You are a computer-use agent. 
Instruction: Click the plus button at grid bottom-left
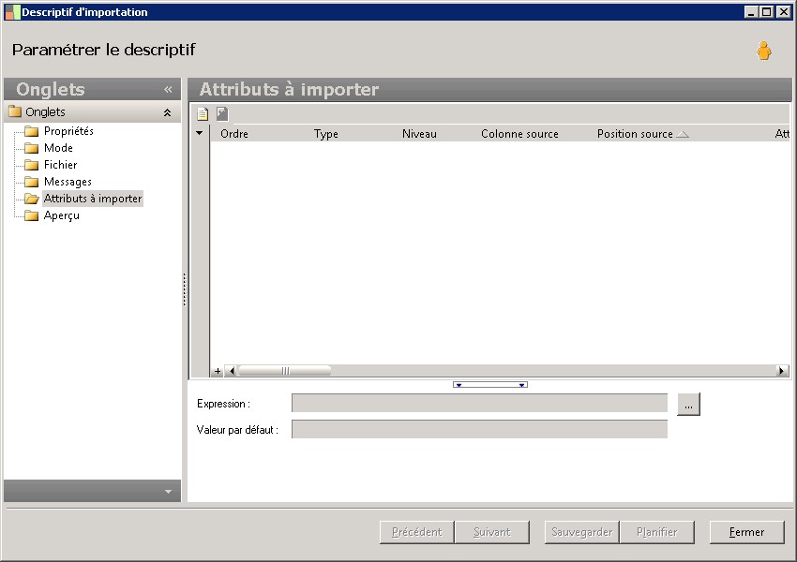point(218,371)
